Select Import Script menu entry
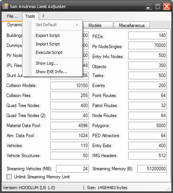 pos(47,44)
